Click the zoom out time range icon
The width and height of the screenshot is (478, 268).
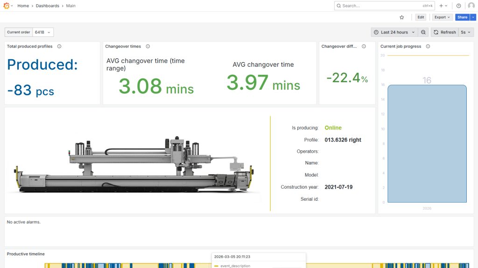pyautogui.click(x=423, y=32)
